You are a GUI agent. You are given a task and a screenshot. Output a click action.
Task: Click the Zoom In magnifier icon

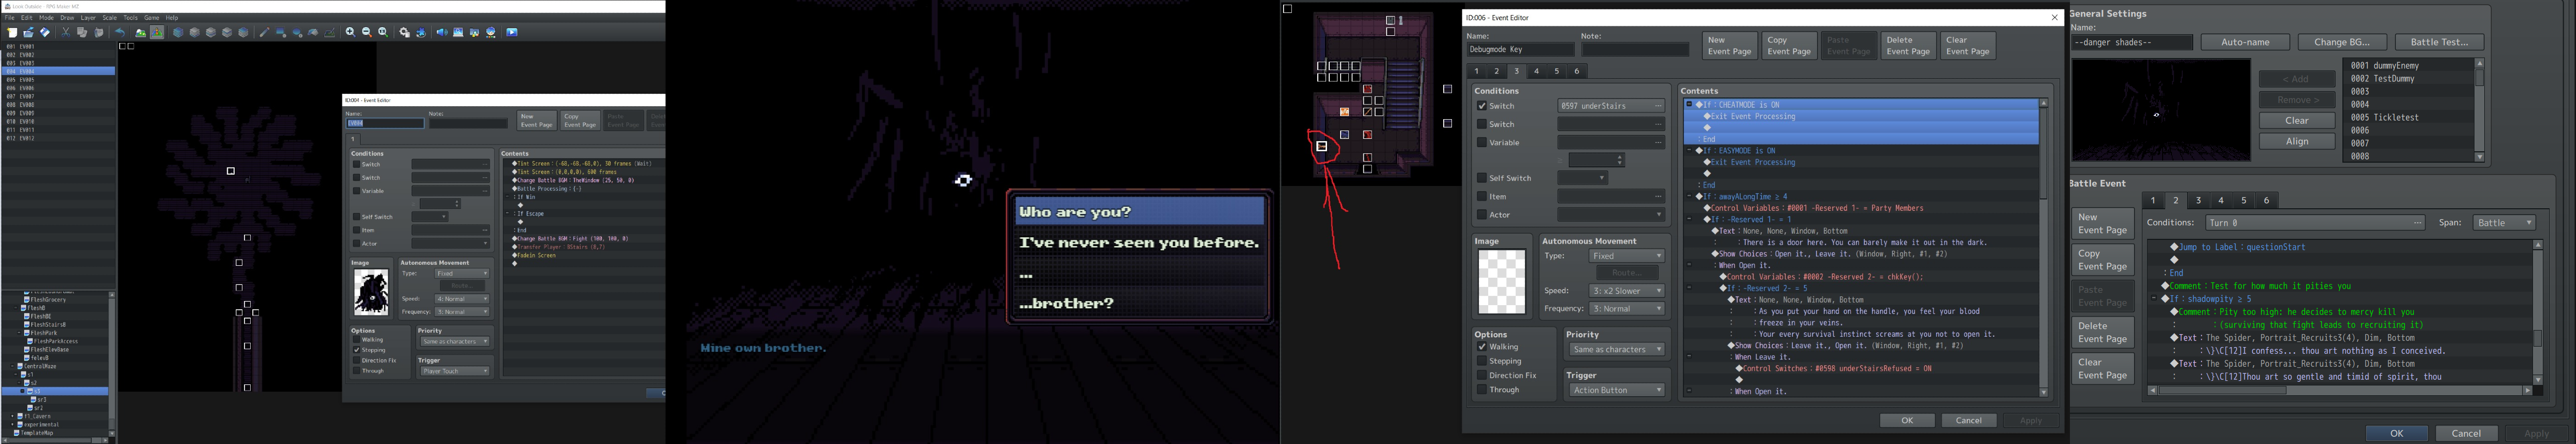350,32
